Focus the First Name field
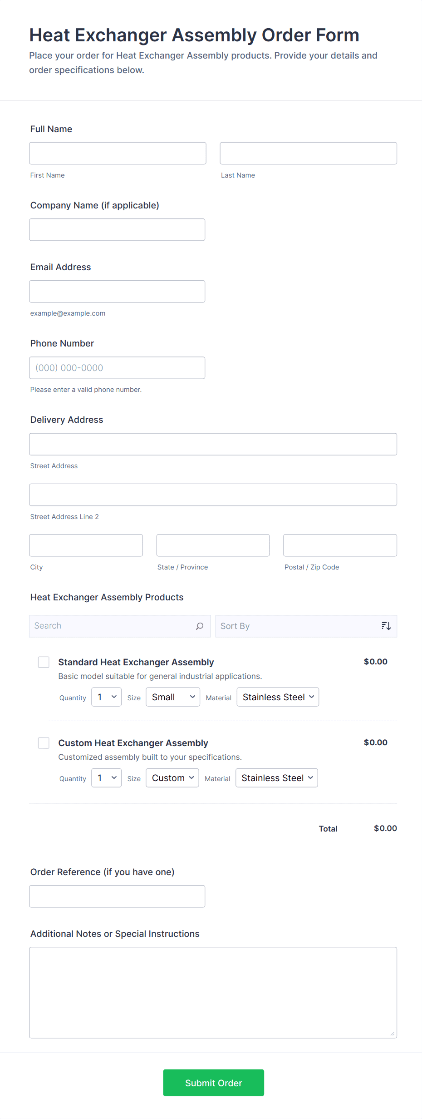Screen dimensions: 422x1119 point(118,153)
